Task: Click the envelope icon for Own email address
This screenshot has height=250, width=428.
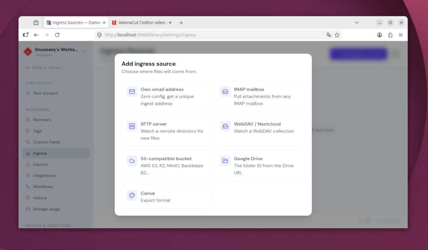Action: click(132, 92)
